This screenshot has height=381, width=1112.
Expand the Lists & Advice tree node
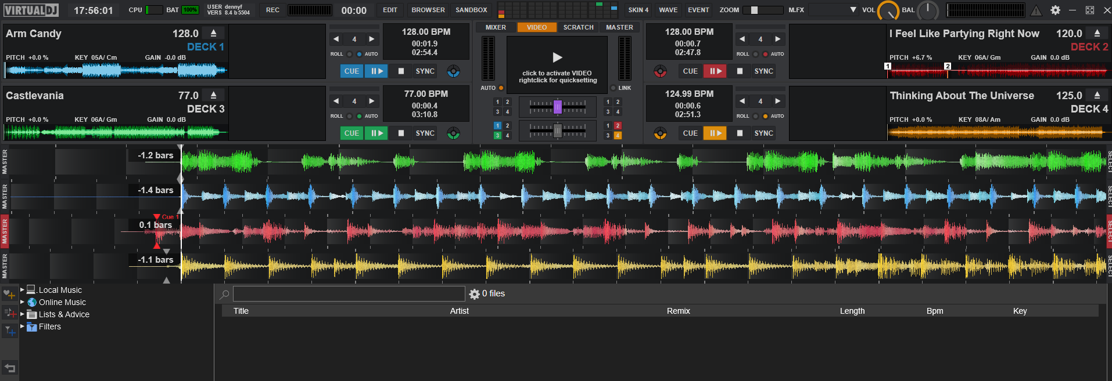(x=22, y=314)
